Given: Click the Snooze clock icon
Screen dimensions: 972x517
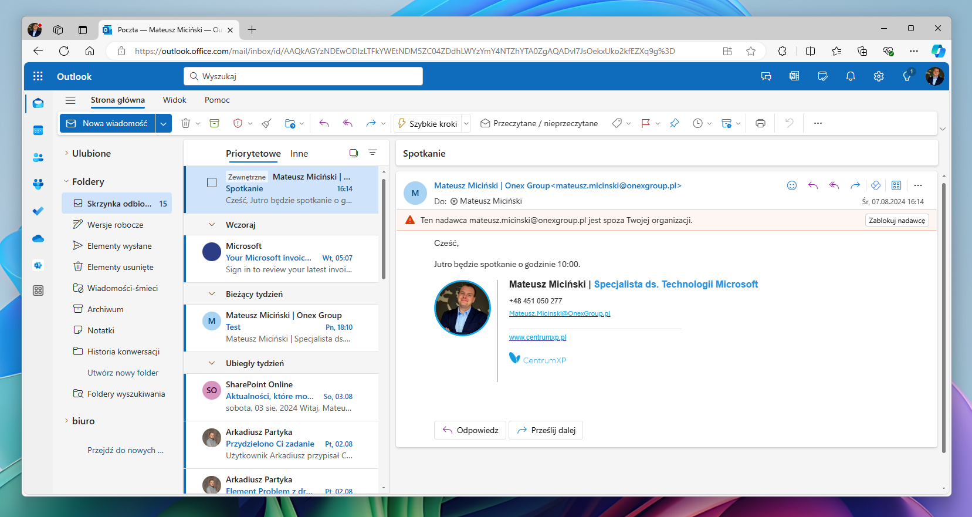Looking at the screenshot, I should (x=697, y=123).
